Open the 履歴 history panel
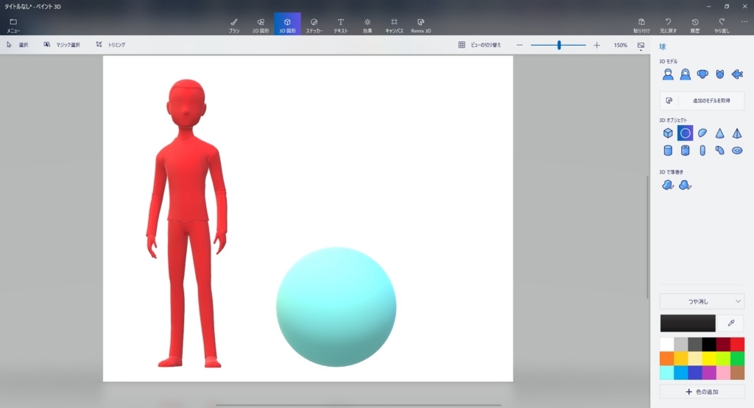This screenshot has width=754, height=408. tap(695, 26)
